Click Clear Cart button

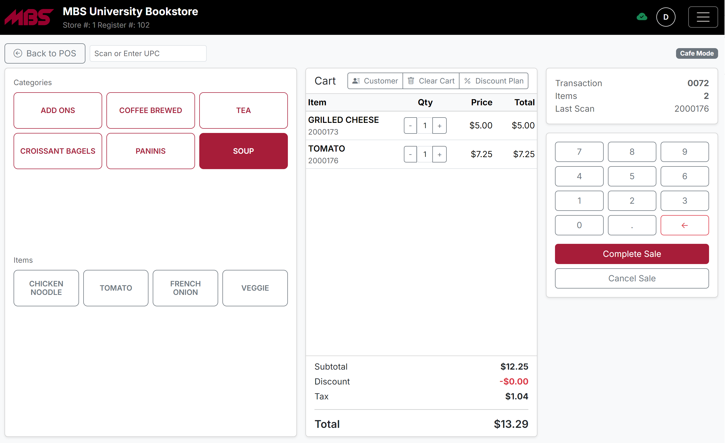pyautogui.click(x=431, y=81)
